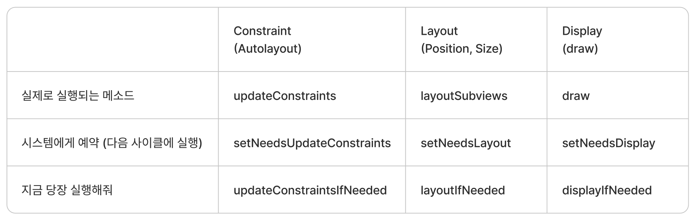Click the (Autolayout) subtitle text
The height and width of the screenshot is (220, 695).
pyautogui.click(x=268, y=49)
